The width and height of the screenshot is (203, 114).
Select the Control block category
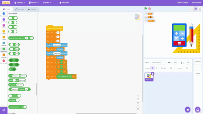[4, 38]
